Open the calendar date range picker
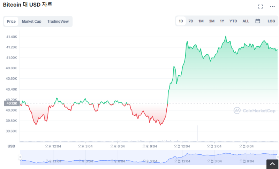The height and width of the screenshot is (169, 279). [258, 21]
